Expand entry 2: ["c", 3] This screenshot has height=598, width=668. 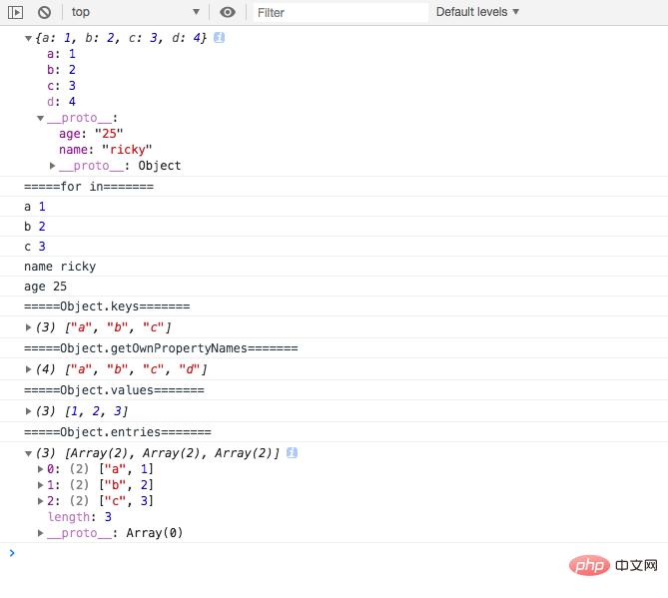pyautogui.click(x=41, y=501)
